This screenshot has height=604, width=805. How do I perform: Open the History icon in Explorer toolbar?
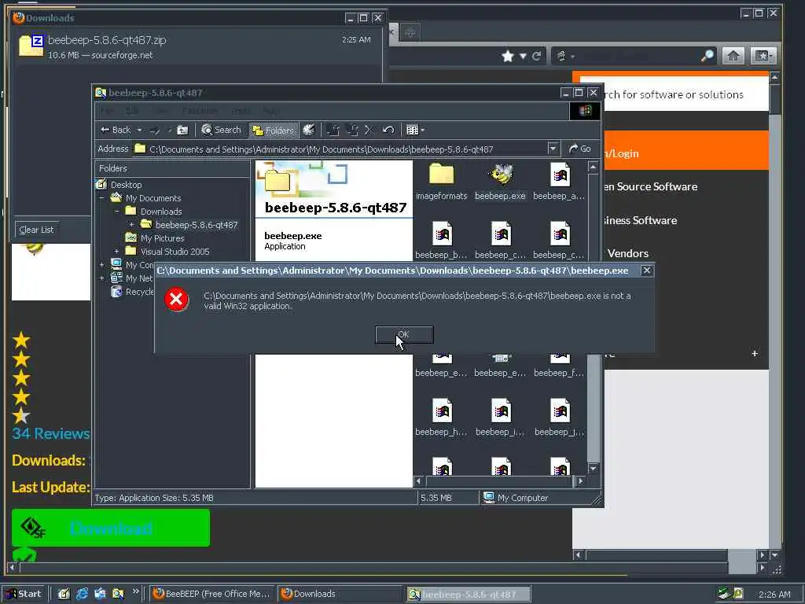(x=308, y=130)
